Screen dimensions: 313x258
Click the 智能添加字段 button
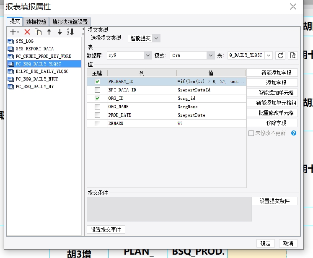272,73
